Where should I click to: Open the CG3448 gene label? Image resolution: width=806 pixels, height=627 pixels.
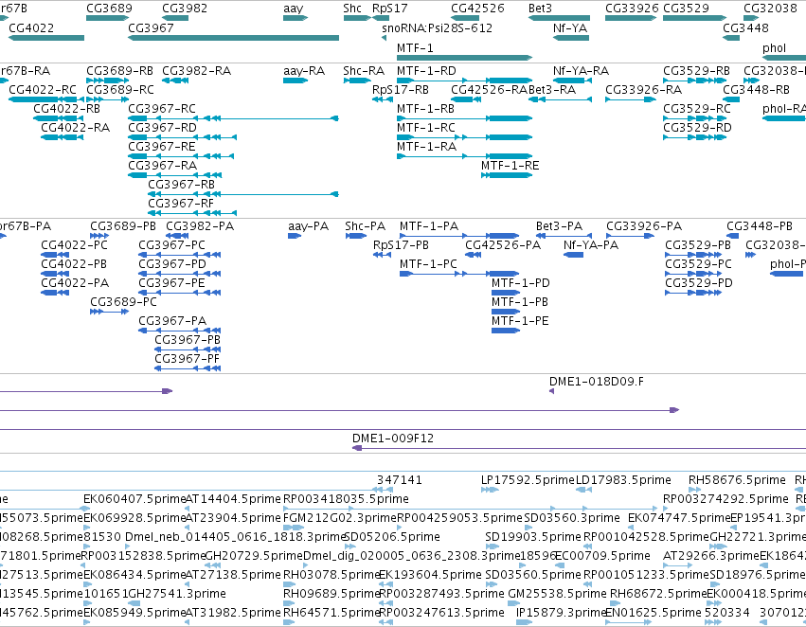pos(745,27)
